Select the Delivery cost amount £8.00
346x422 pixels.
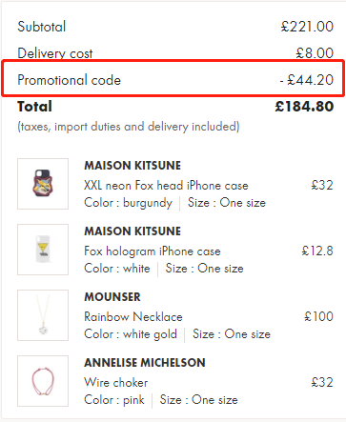tap(315, 53)
